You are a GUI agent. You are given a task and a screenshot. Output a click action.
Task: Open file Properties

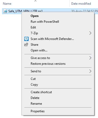tap(37, 111)
